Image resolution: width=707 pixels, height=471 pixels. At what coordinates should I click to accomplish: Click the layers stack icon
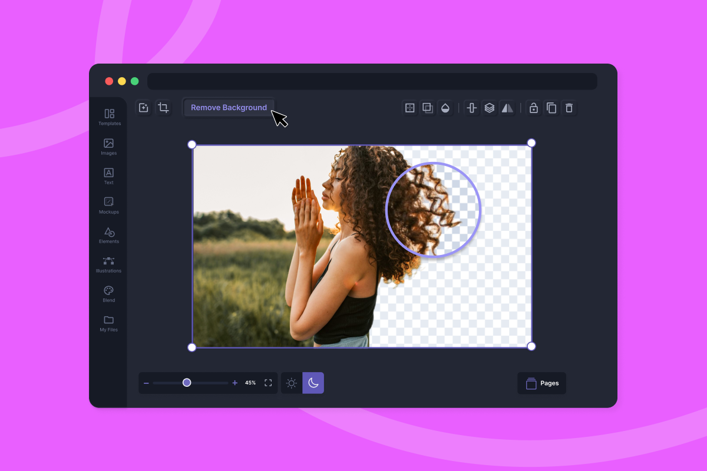[489, 108]
